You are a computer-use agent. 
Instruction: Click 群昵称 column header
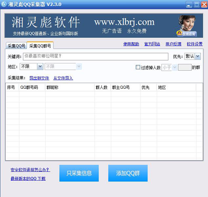click(70, 87)
